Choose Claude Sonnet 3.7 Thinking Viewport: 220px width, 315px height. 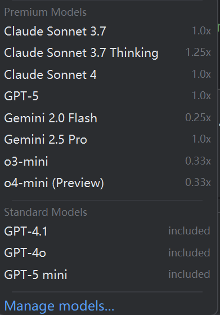click(x=108, y=52)
